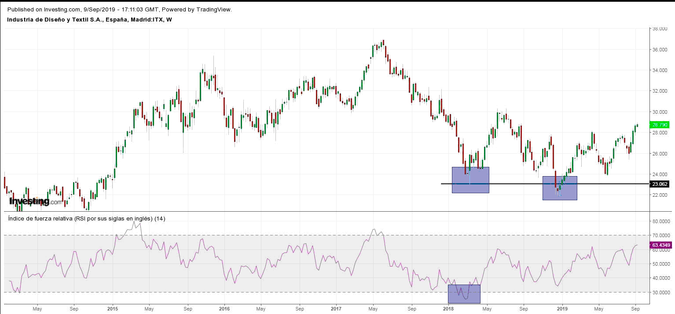The width and height of the screenshot is (675, 314).
Task: Click the 2019 label on time axis
Action: pyautogui.click(x=562, y=309)
